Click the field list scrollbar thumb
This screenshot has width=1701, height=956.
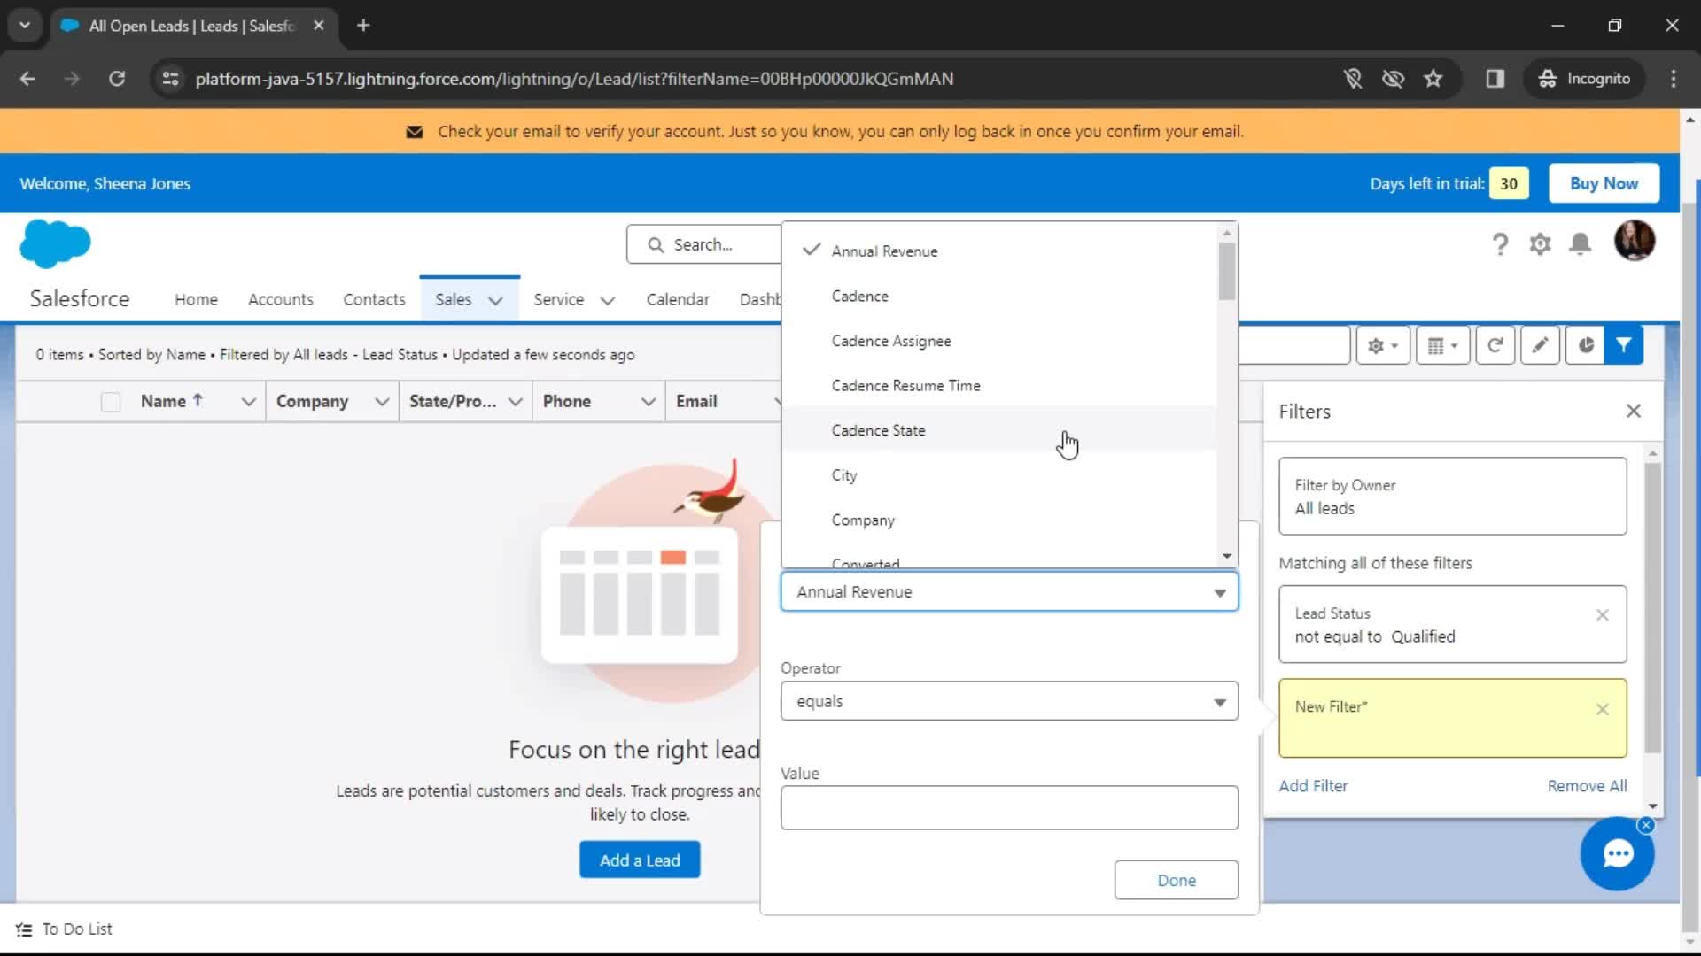tap(1226, 271)
